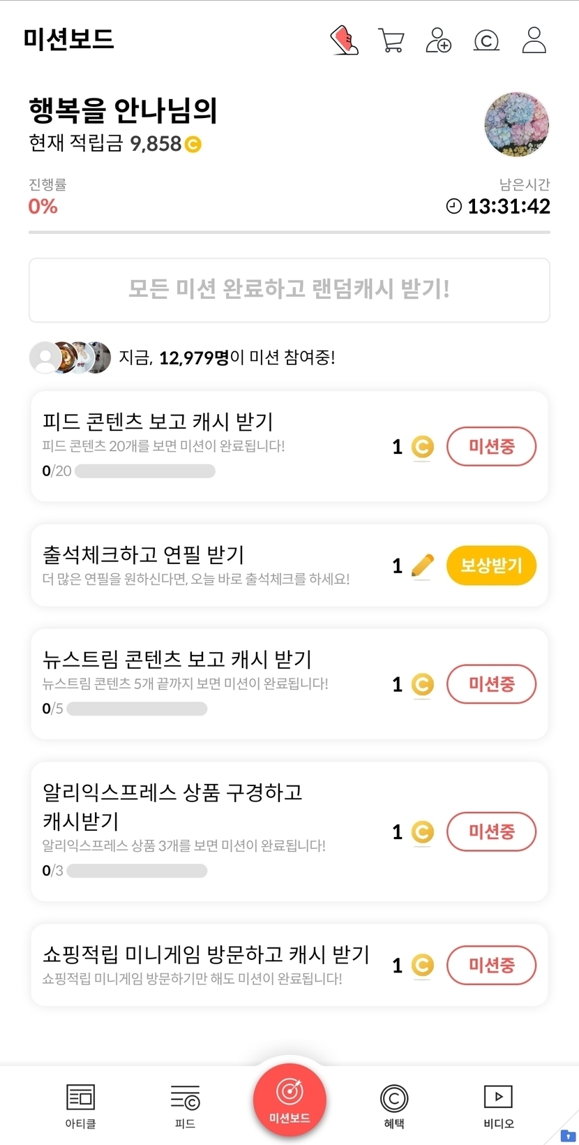The image size is (579, 1145).
Task: Tap the hydrangea profile photo
Action: (x=517, y=125)
